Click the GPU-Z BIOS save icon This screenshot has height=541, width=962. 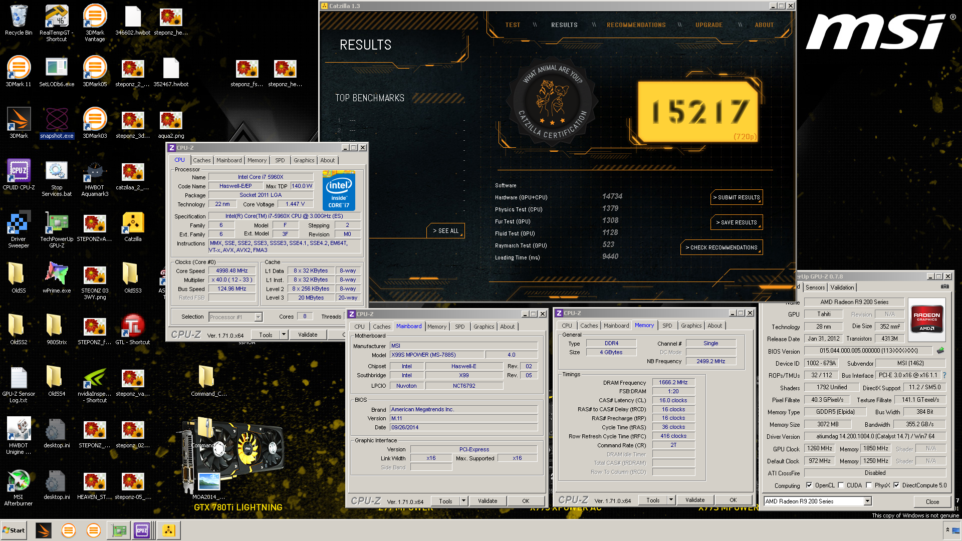pyautogui.click(x=940, y=351)
